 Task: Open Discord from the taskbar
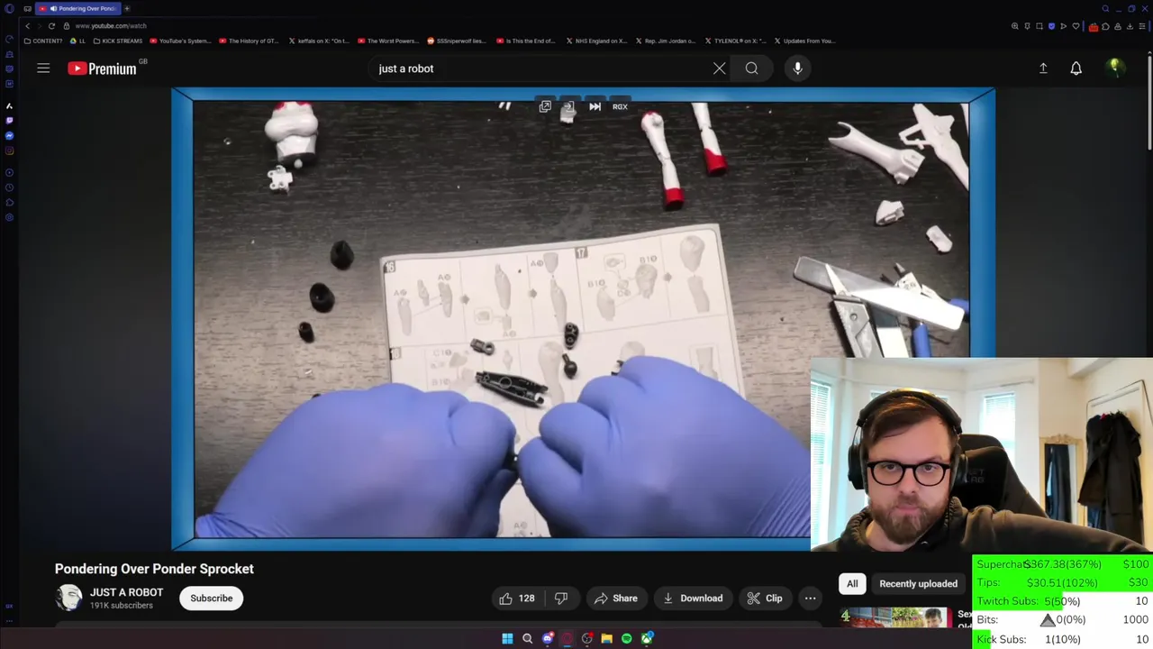(x=547, y=638)
